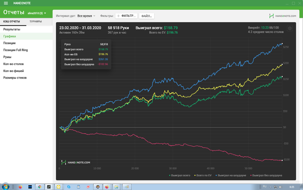
Task: Open the 'Румы' report
Action: point(26,57)
